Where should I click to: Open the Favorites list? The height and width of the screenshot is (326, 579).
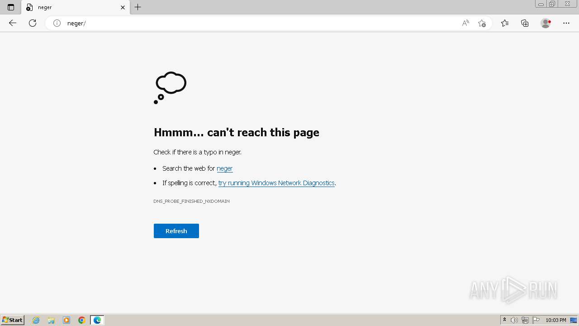point(505,23)
